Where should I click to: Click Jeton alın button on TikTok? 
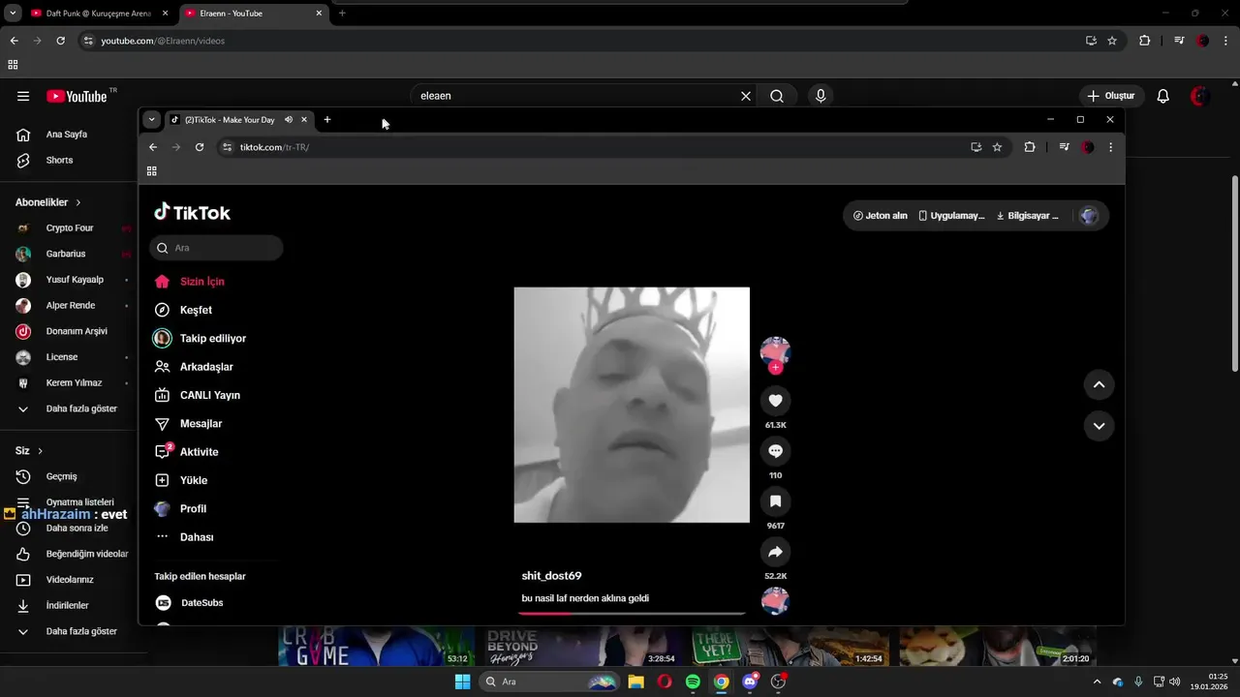click(881, 216)
